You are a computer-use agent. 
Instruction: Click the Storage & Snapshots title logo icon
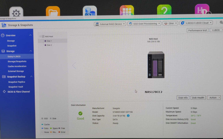point(4,25)
